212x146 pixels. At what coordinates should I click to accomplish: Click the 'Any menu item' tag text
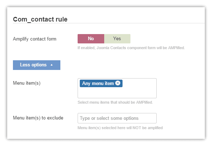click(98, 83)
